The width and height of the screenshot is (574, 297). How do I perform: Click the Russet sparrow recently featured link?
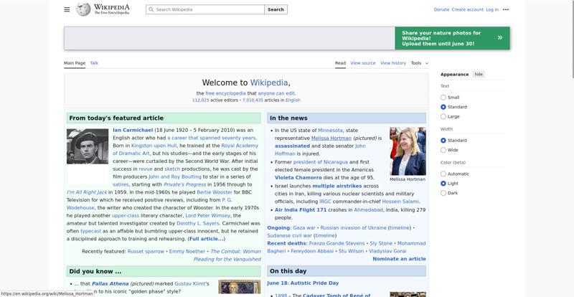(146, 252)
